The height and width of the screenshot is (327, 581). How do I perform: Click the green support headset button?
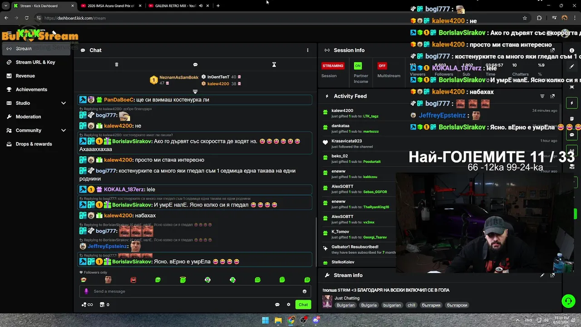568,301
